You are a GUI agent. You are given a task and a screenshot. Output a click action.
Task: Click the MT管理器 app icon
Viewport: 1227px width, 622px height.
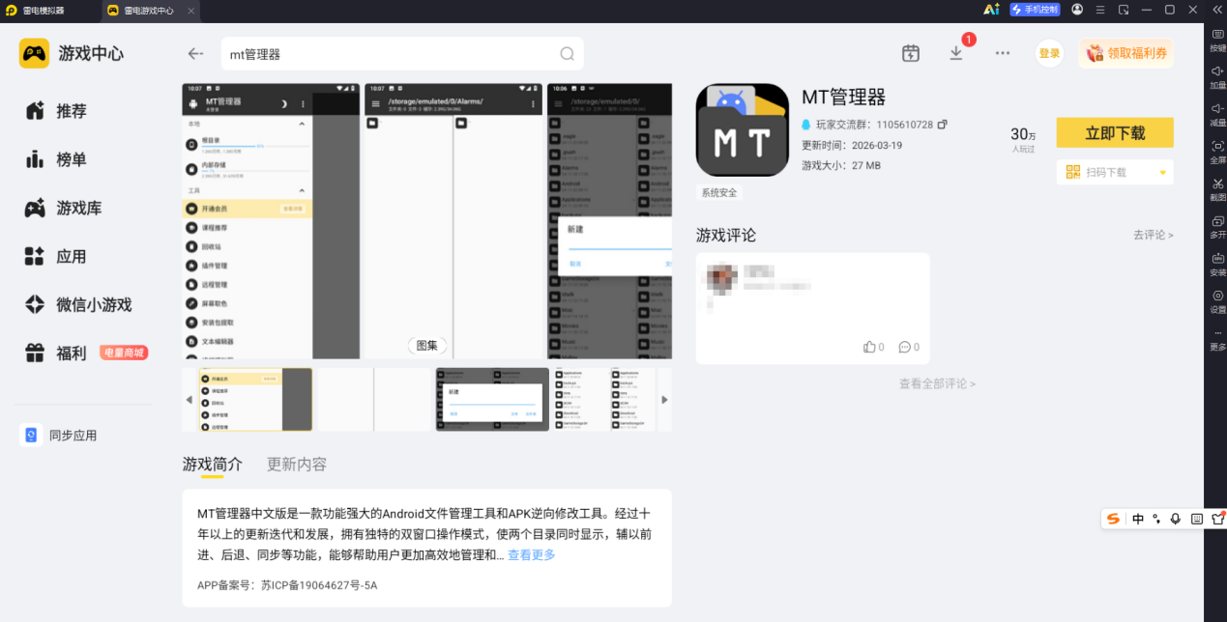(x=743, y=129)
